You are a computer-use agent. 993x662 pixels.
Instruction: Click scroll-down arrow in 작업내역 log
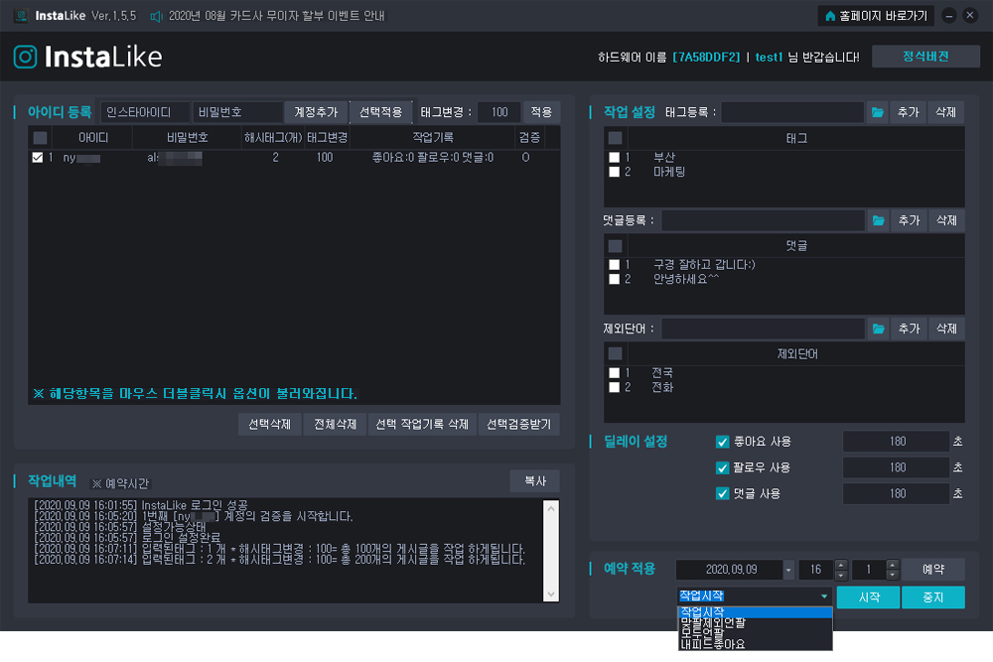[551, 594]
